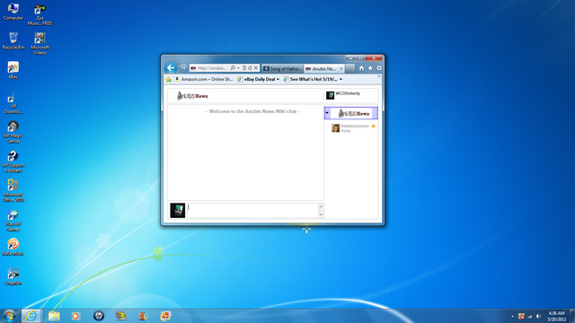Select Microsoft Office 2010 desktop icon

pos(13,190)
